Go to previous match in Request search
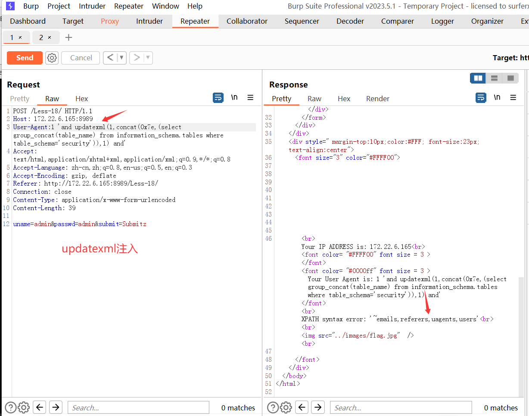 40,407
